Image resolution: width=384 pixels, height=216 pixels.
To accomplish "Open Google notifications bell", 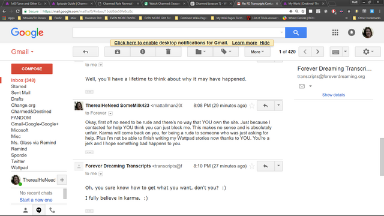I will pyautogui.click(x=352, y=32).
